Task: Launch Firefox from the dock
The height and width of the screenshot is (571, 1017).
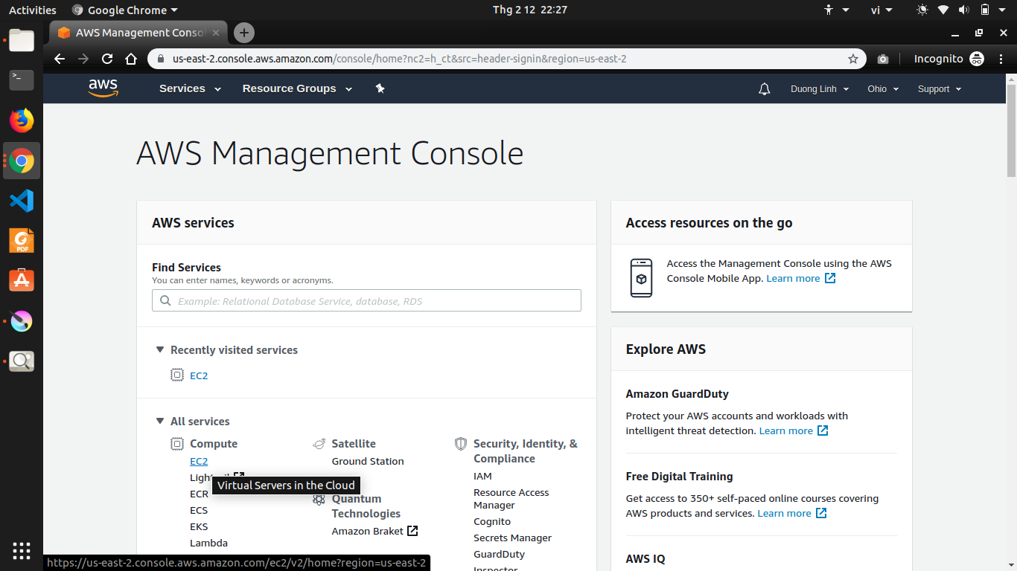Action: [x=22, y=120]
